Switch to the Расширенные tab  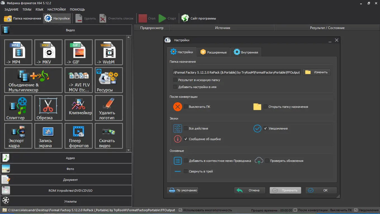[x=213, y=52]
